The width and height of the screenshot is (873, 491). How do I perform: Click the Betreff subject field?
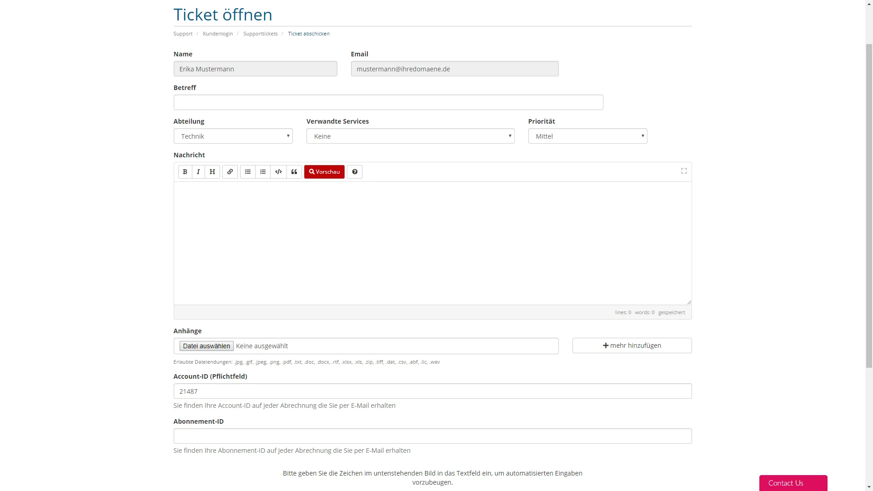(388, 102)
